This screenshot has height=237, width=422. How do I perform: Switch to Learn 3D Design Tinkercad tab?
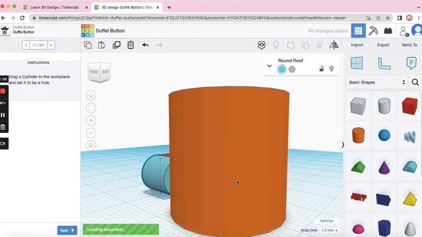point(54,7)
